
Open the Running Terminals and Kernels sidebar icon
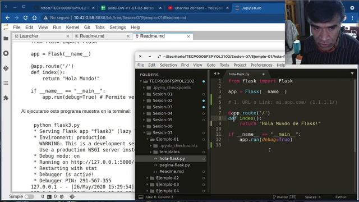[x=6, y=53]
